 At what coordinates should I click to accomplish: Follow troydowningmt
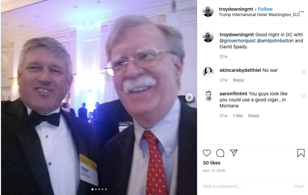(265, 9)
